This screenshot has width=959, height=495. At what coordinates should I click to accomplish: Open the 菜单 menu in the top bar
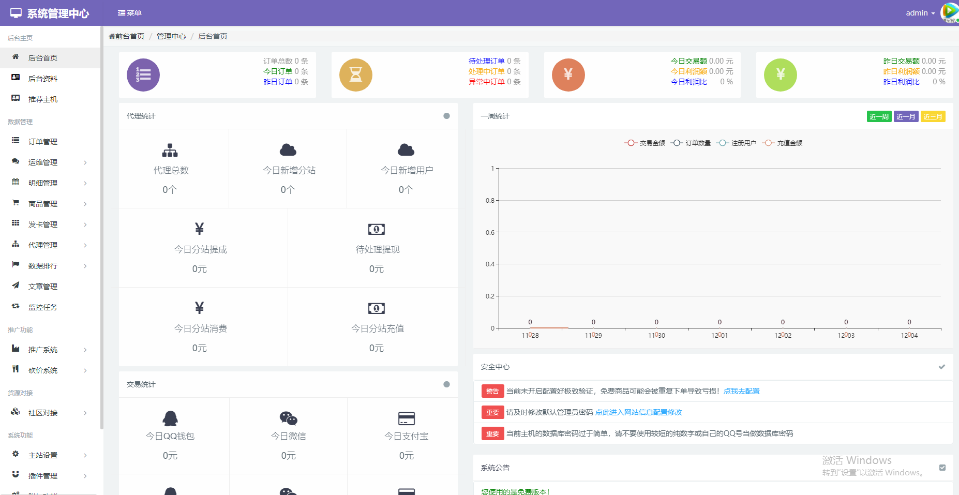pos(130,12)
